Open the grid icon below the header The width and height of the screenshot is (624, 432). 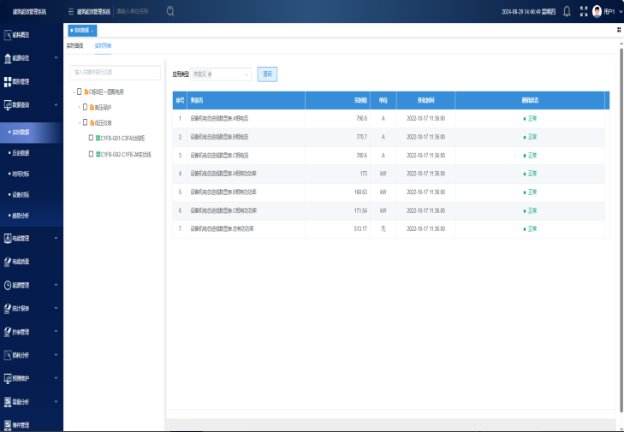619,30
